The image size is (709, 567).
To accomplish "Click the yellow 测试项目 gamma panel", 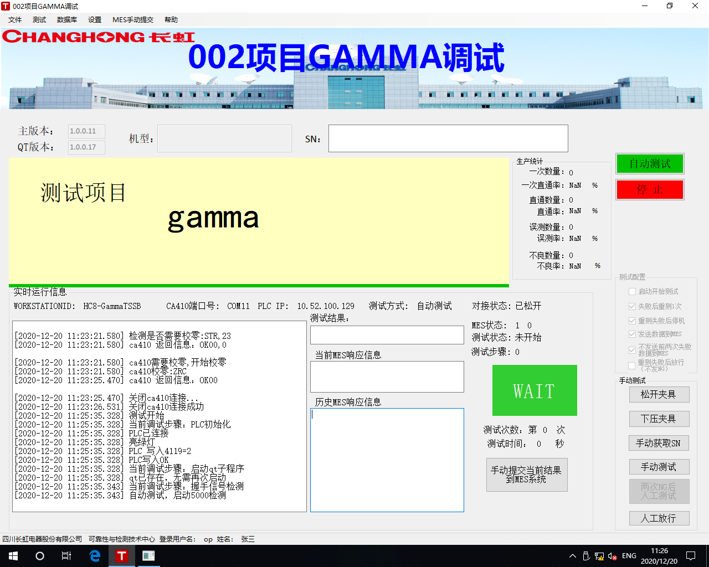I will click(259, 221).
